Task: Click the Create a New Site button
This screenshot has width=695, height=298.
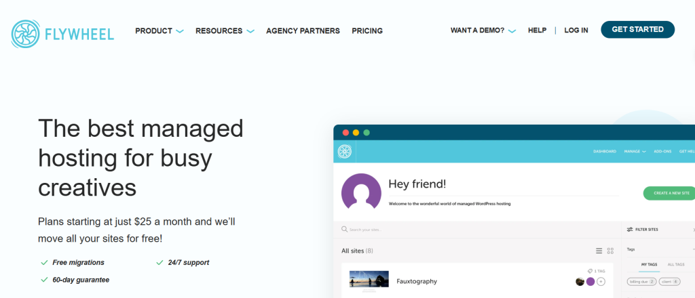Action: 669,193
